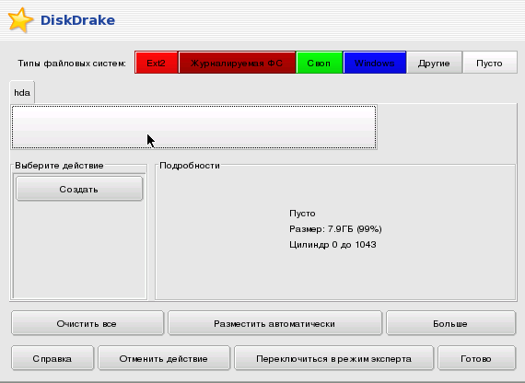The height and width of the screenshot is (383, 525).
Task: Select the red Ext2 filesystem type button
Action: [x=157, y=63]
